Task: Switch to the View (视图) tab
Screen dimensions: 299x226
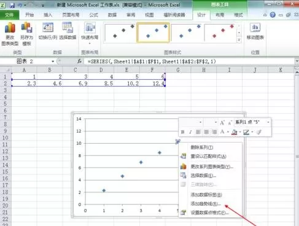Action: (x=149, y=15)
